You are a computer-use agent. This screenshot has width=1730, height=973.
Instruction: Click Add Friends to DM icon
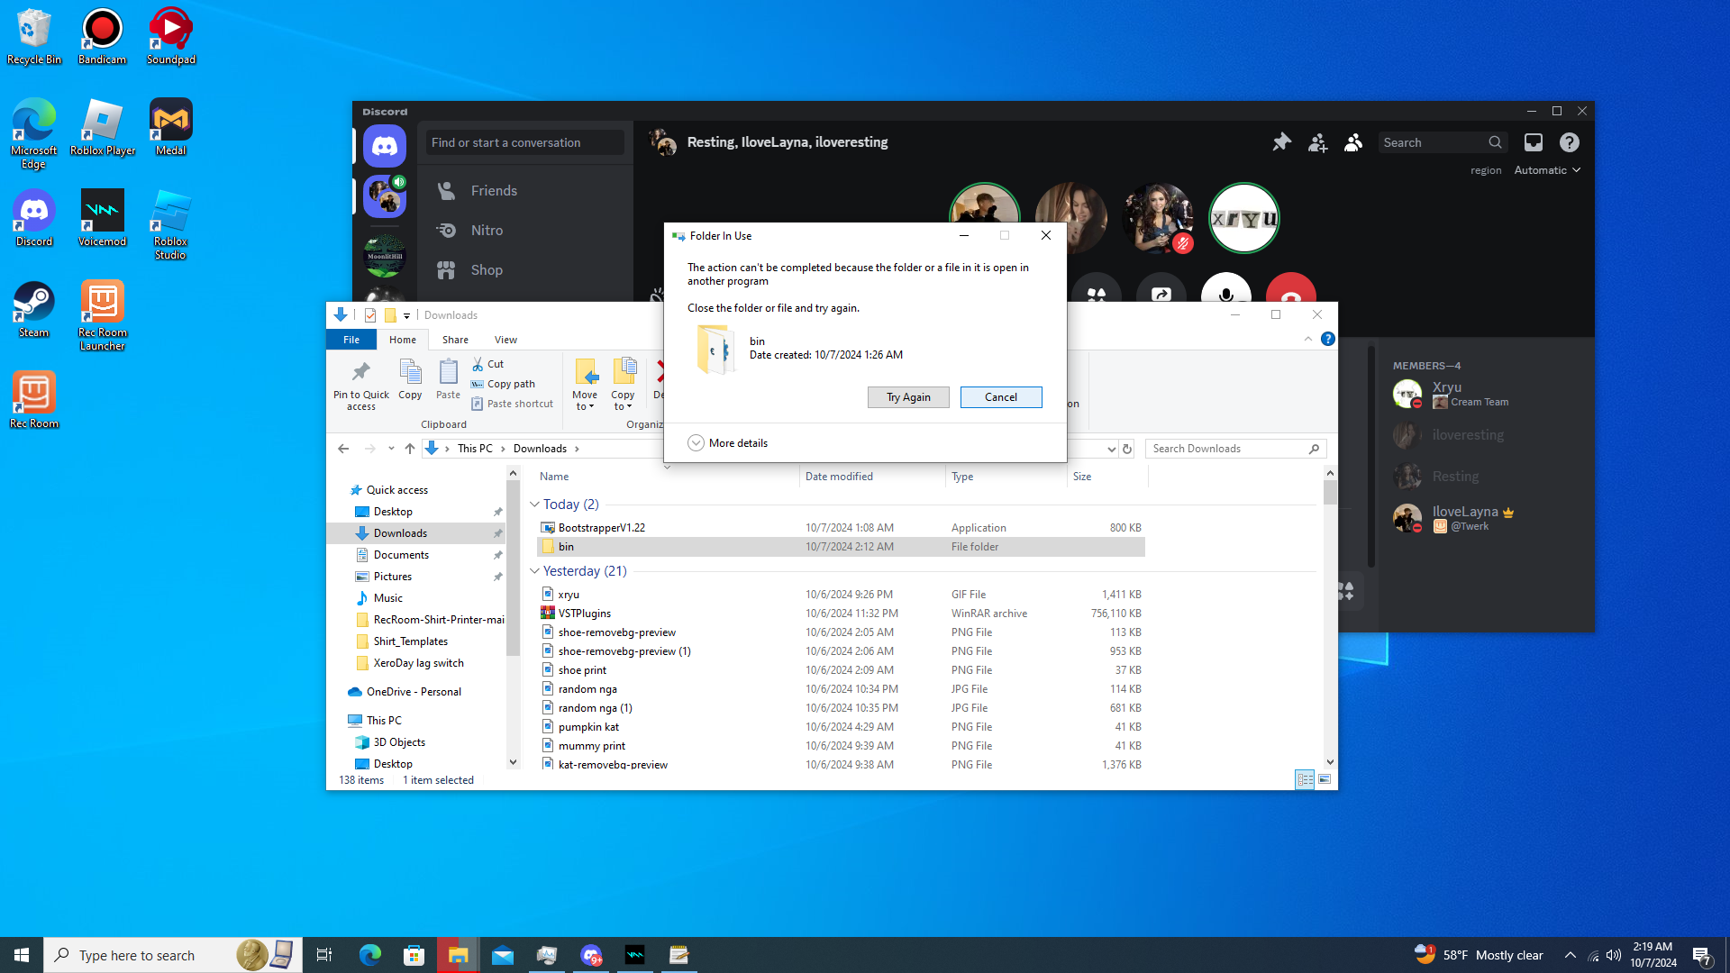1317,142
